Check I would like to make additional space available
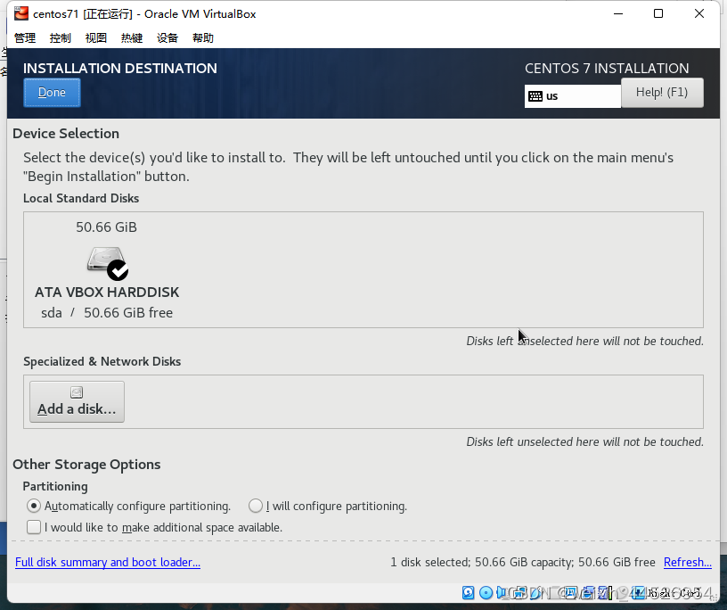 [x=33, y=526]
